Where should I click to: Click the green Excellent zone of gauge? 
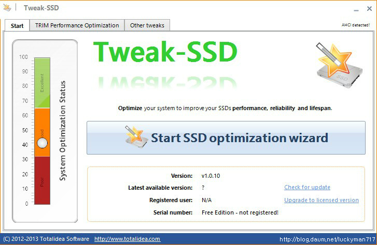(43, 83)
